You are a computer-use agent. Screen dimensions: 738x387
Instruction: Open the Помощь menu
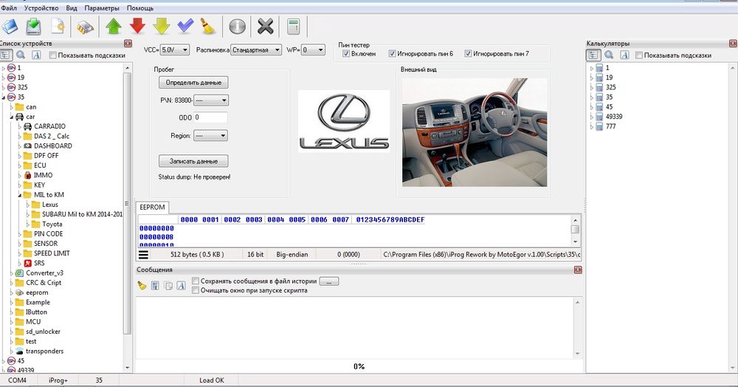click(140, 8)
